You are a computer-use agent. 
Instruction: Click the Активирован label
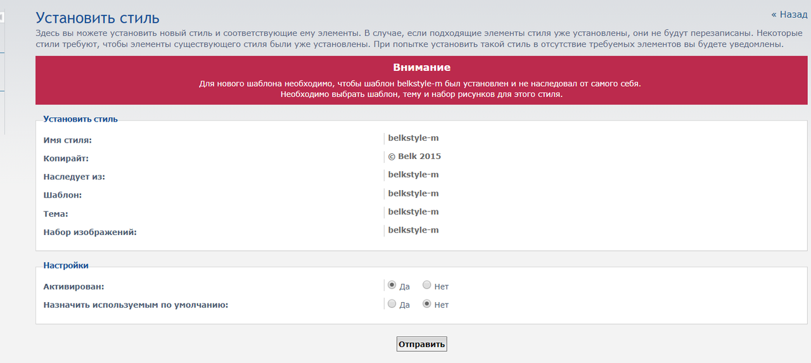73,287
